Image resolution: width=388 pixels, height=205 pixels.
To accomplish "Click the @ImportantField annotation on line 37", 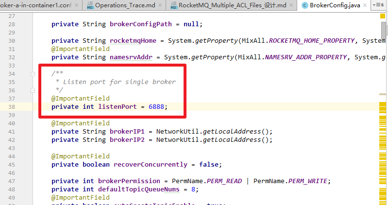I will pyautogui.click(x=81, y=99).
